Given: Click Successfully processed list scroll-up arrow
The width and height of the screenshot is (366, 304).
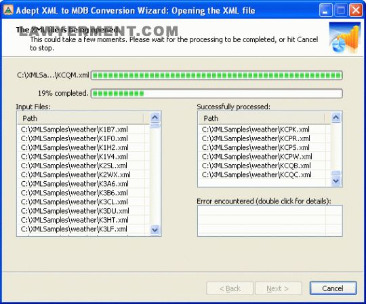Looking at the screenshot, I should point(336,117).
